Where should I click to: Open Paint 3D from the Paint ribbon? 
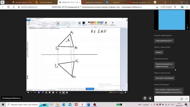point(113,24)
